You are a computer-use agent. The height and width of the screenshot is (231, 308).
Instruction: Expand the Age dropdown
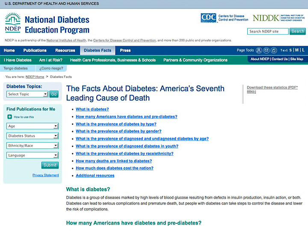click(33, 126)
